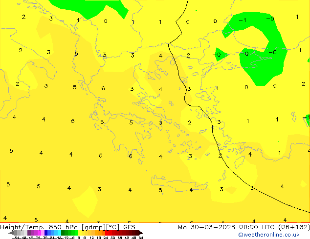Select the dark blue swatch near -30

[x=46, y=233]
